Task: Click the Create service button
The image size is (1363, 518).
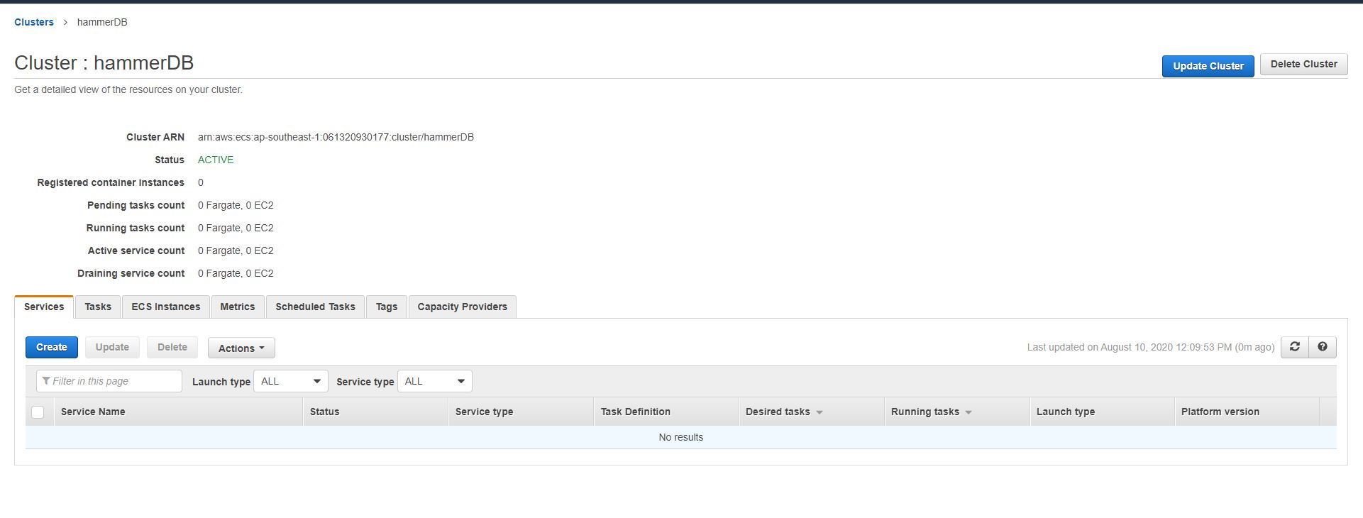Action: pos(52,347)
